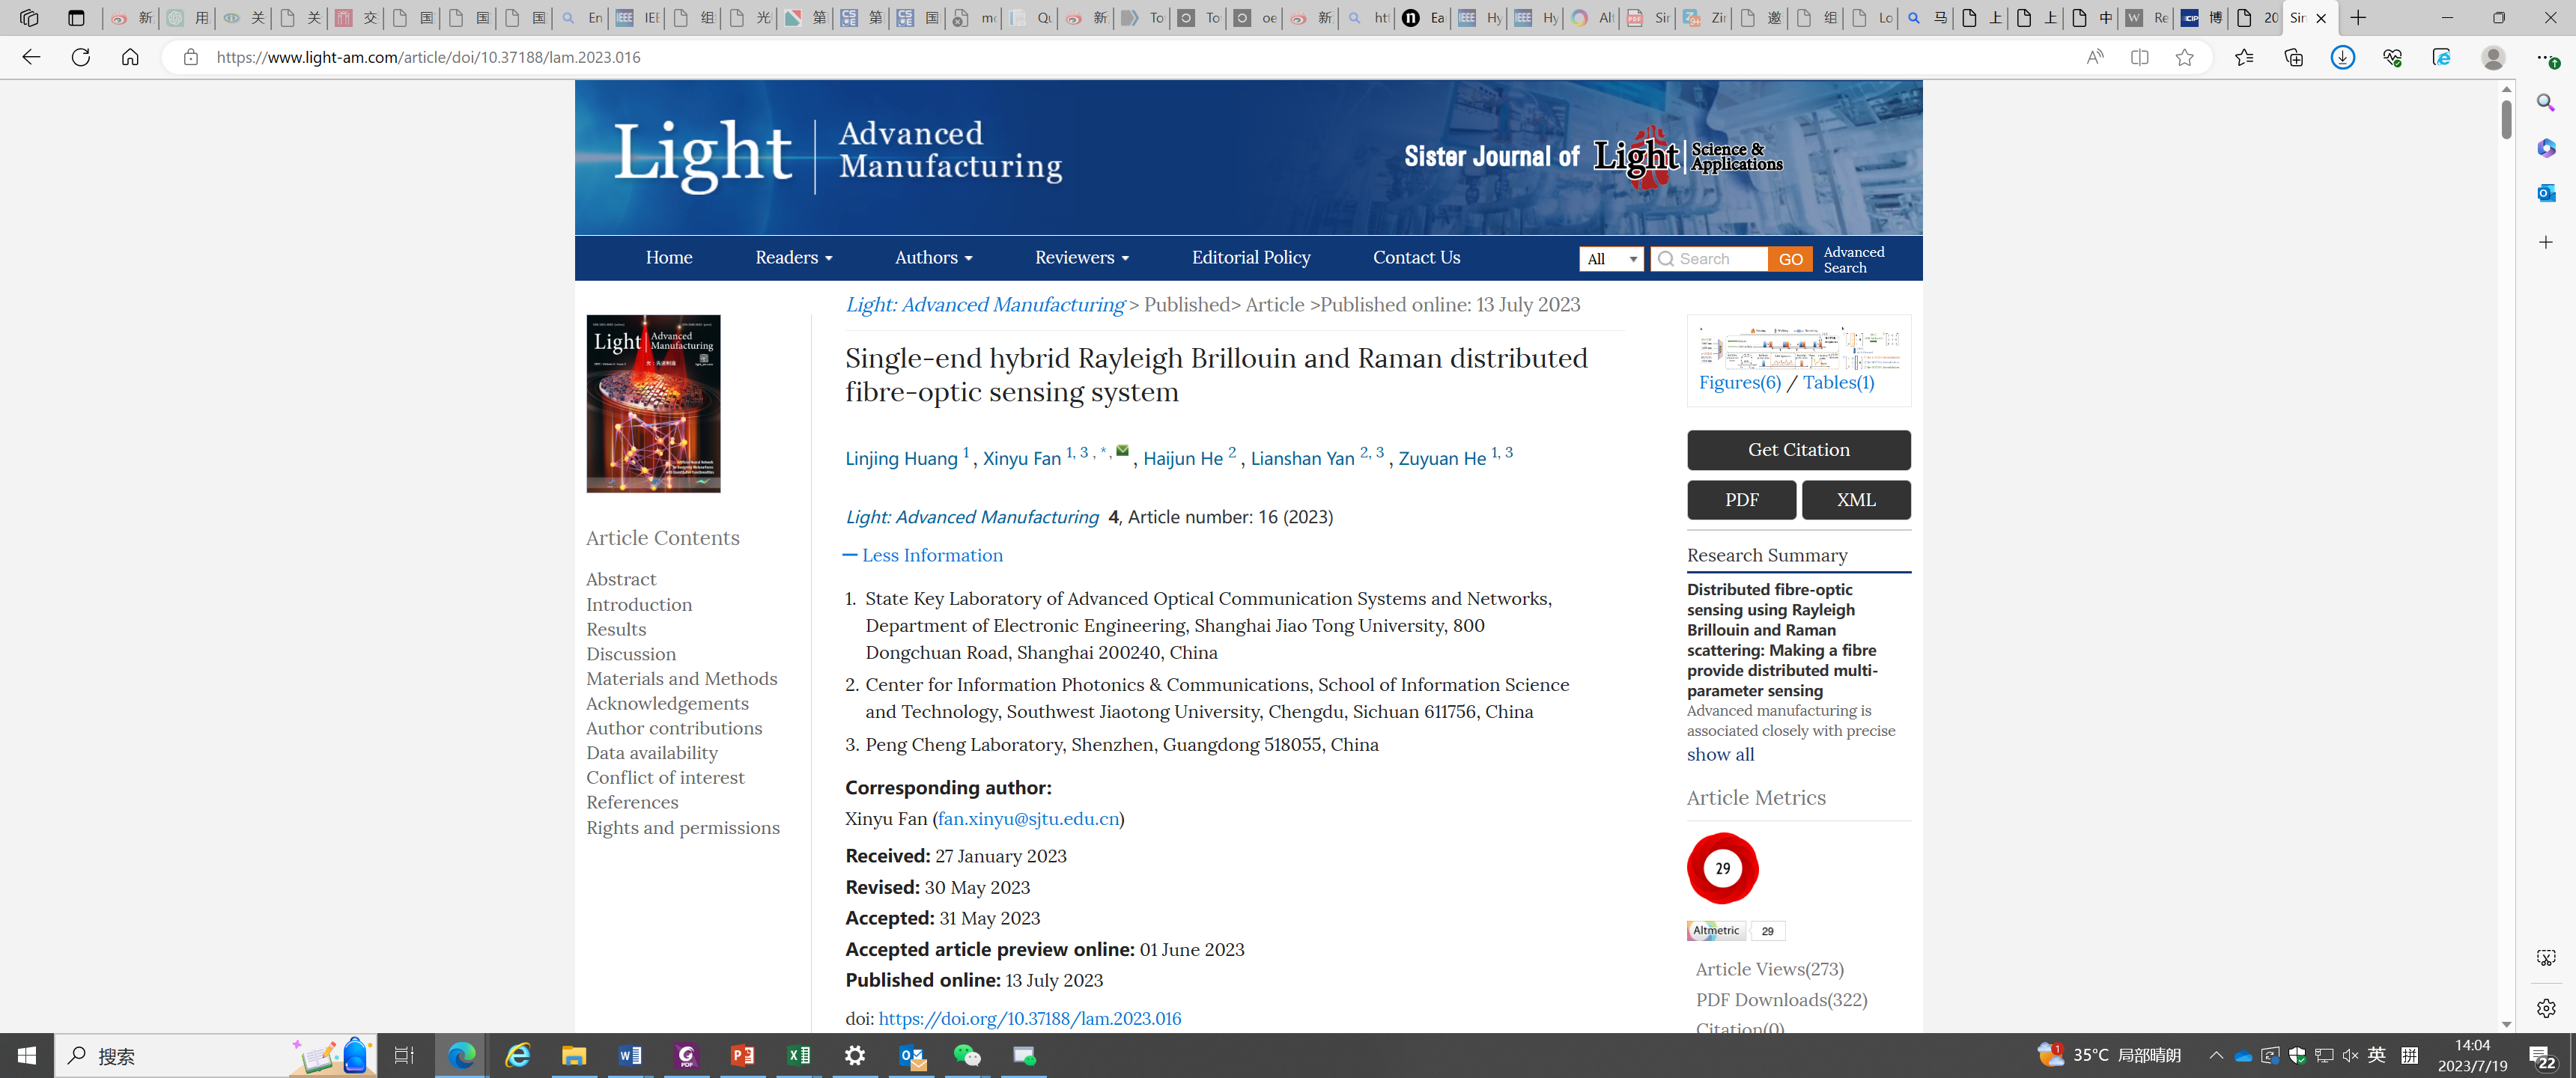Image resolution: width=2576 pixels, height=1078 pixels.
Task: Open a new browser tab
Action: tap(2358, 18)
